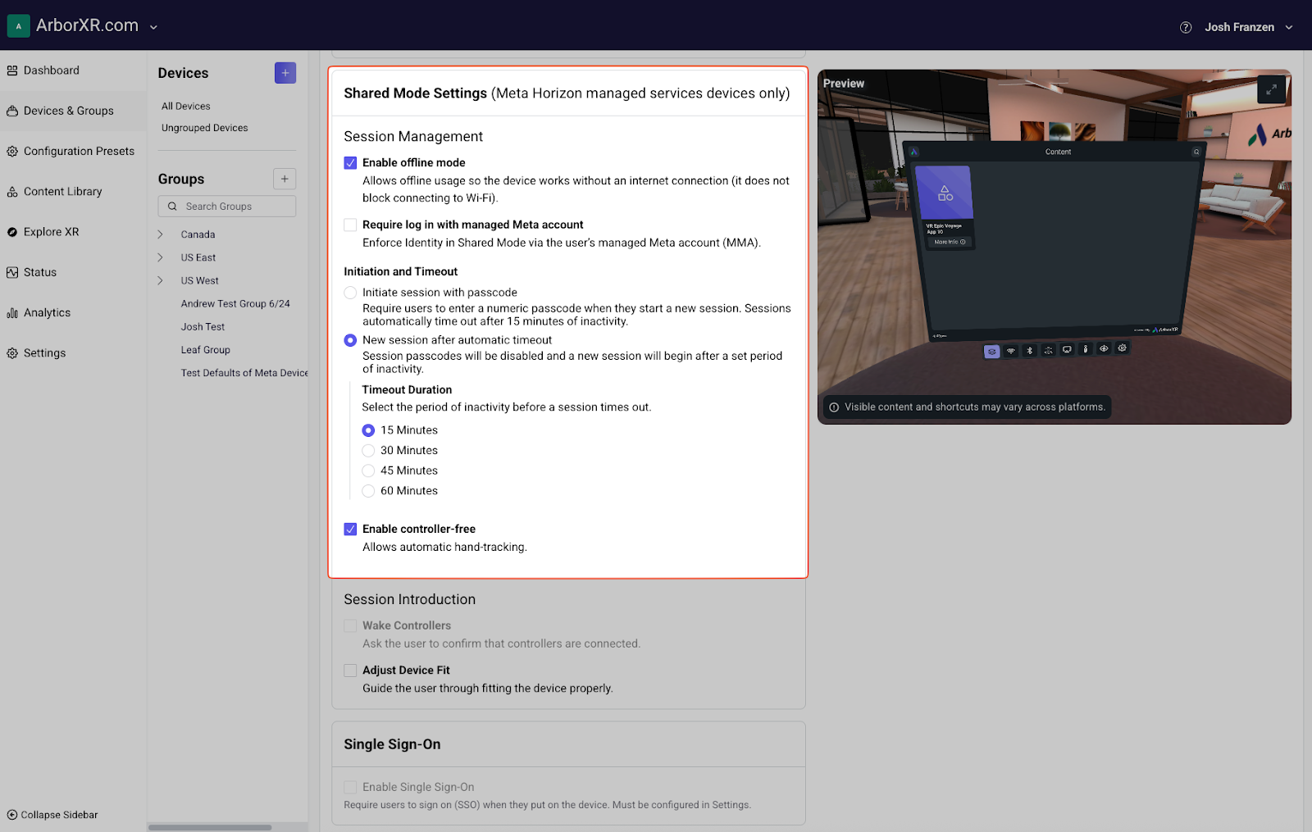Click the info icon beside visible content notice
The height and width of the screenshot is (832, 1312).
[834, 407]
